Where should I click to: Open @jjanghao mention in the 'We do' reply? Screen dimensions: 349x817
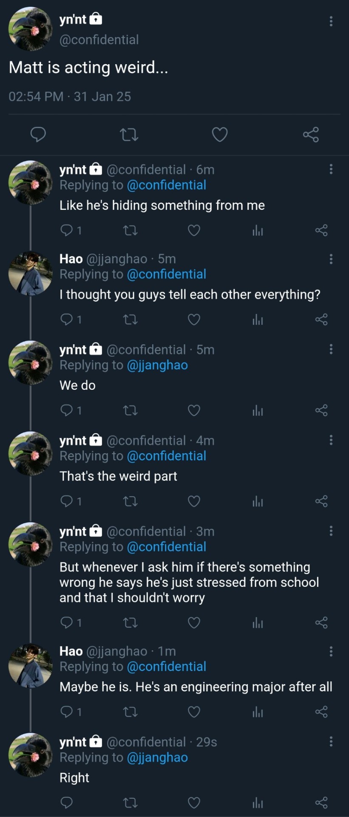click(157, 365)
